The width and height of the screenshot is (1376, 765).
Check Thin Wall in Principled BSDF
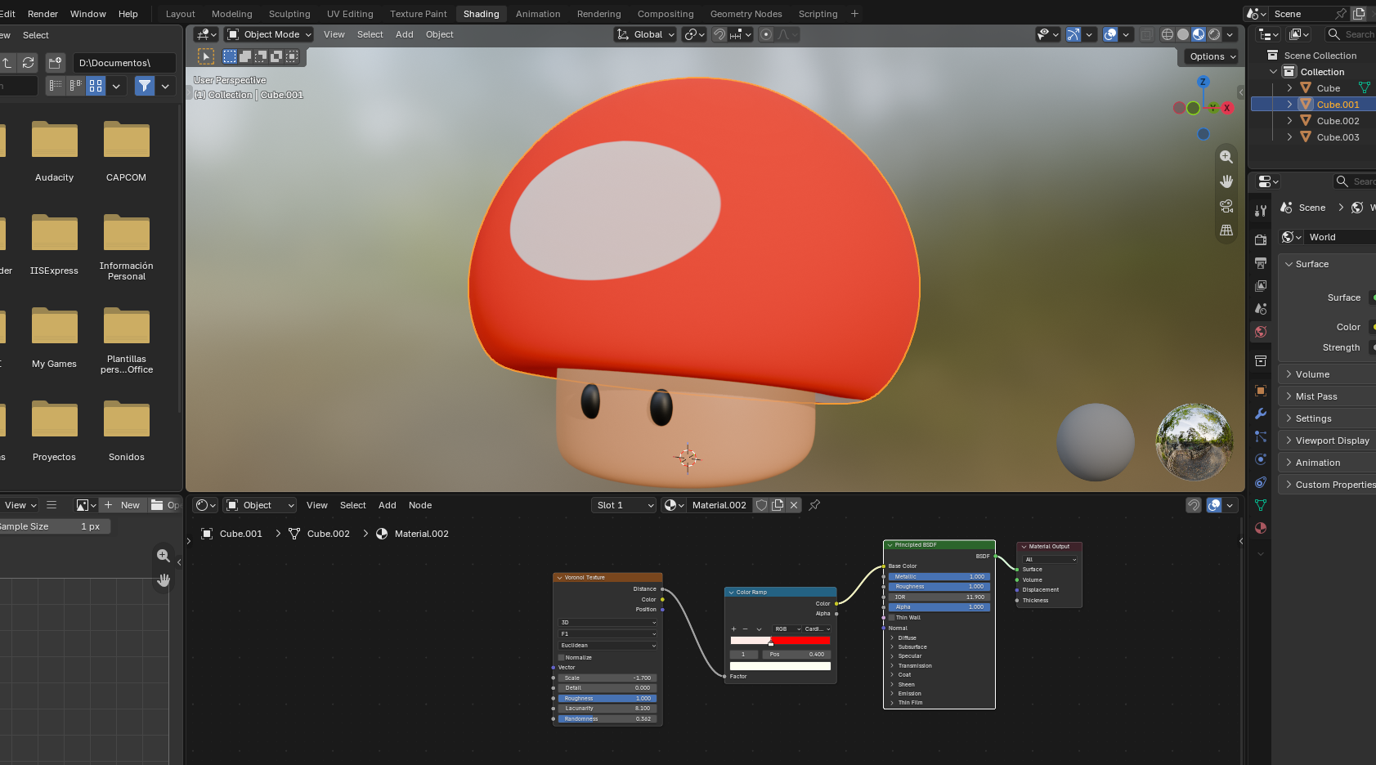[892, 617]
